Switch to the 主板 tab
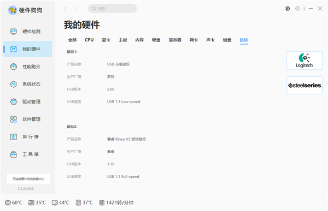The height and width of the screenshot is (211, 328). click(x=123, y=40)
